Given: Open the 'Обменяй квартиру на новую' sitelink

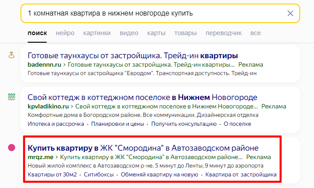Looking at the screenshot, I should (x=159, y=175).
